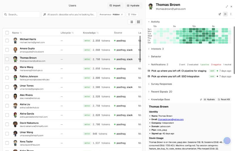
Task: Collapse the Notifications section
Action: coord(158,65)
